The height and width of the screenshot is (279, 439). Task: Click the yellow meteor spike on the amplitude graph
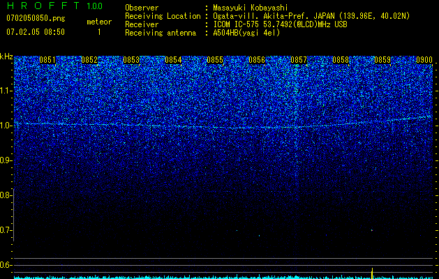click(372, 273)
